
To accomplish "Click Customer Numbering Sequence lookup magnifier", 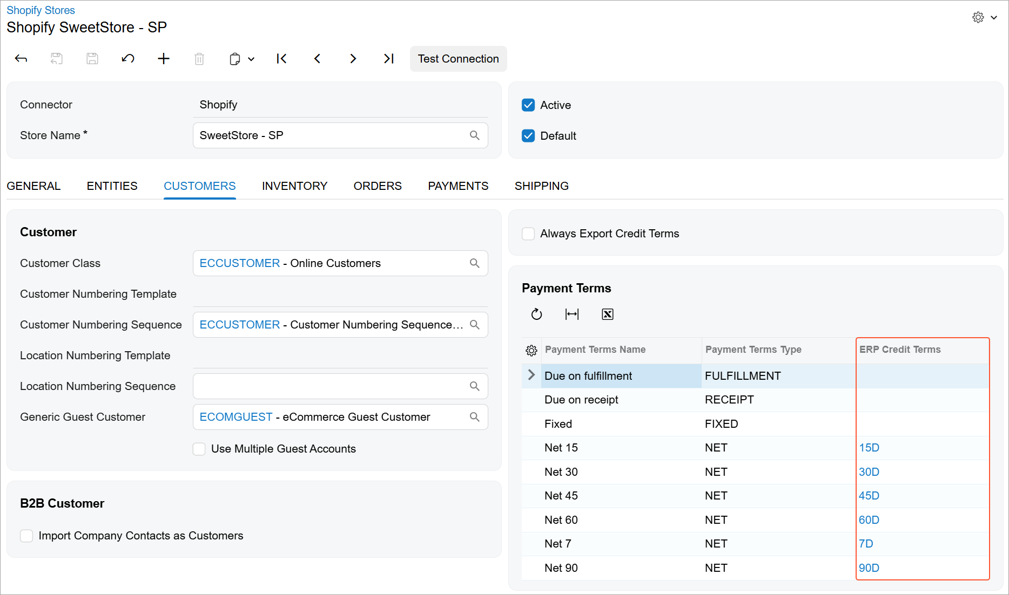I will (475, 325).
